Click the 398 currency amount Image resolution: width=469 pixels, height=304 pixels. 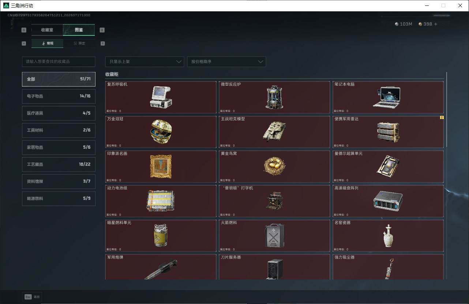(x=428, y=24)
